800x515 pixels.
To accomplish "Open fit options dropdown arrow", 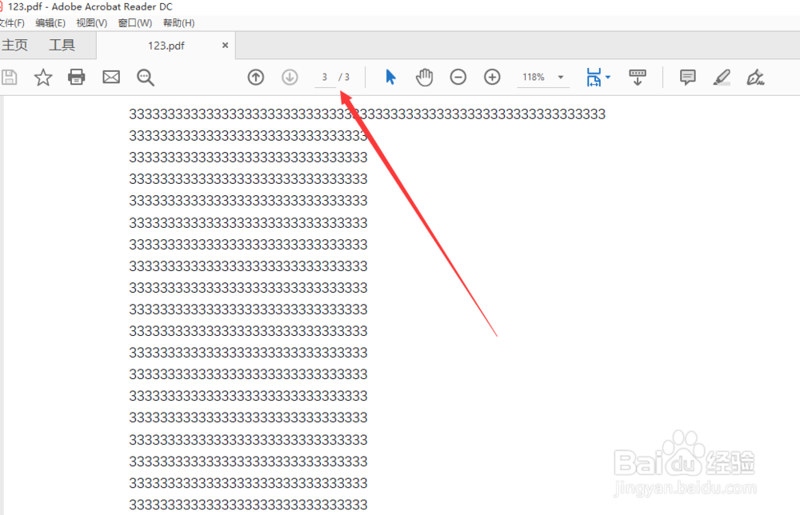I will click(608, 78).
